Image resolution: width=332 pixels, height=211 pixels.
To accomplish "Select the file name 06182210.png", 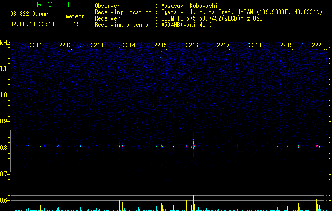I will point(29,14).
